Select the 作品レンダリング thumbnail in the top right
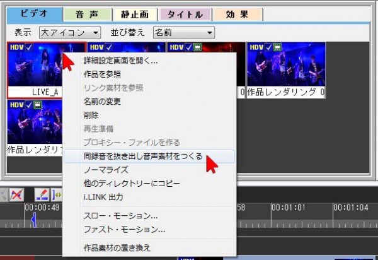378x260 pixels. pos(286,69)
